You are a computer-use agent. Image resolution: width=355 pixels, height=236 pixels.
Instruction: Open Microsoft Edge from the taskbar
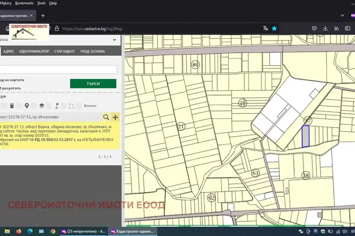click(x=30, y=231)
